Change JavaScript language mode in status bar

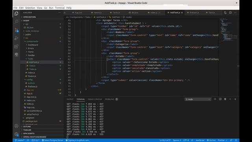[200, 140]
